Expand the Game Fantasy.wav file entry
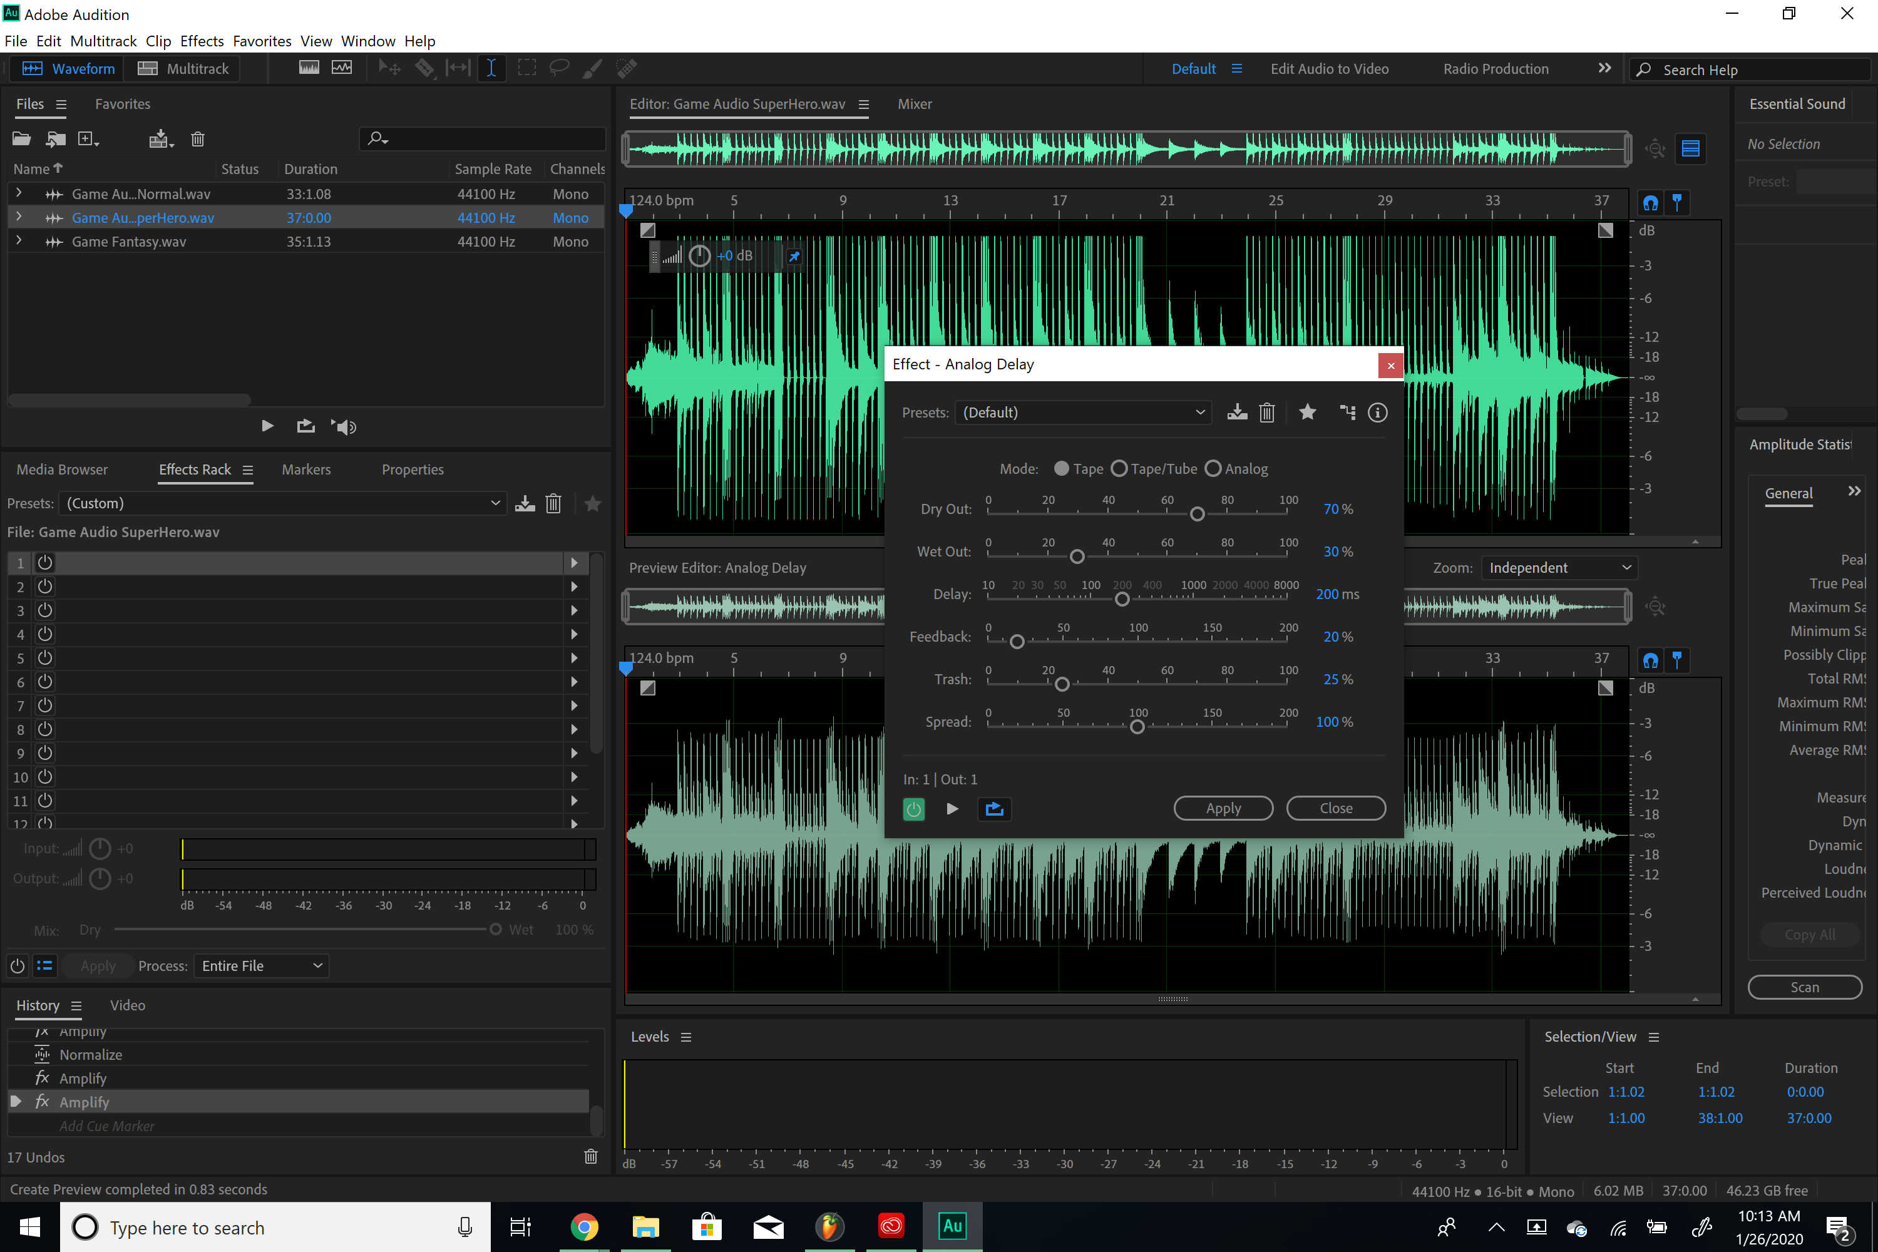1878x1252 pixels. click(19, 240)
